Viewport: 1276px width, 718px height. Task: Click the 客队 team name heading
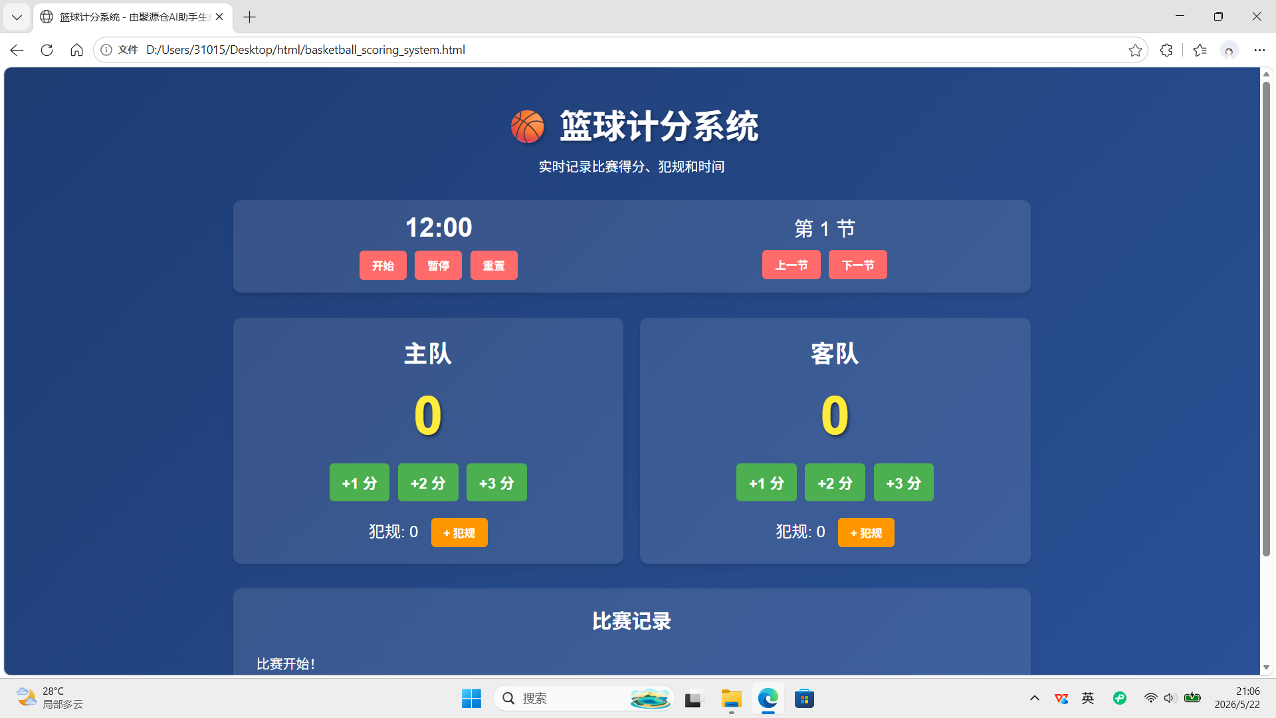[x=835, y=354]
